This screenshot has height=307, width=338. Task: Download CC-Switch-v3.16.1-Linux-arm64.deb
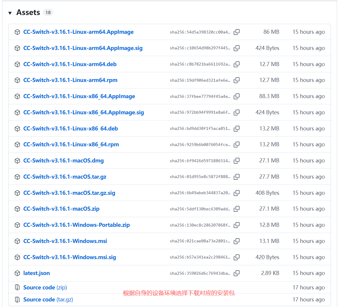click(70, 64)
